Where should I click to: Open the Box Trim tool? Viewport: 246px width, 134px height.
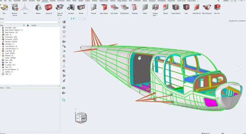[217, 9]
